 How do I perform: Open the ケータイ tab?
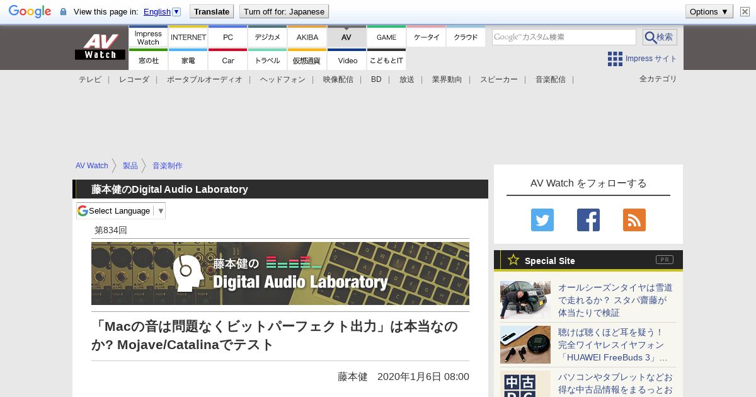tap(426, 37)
